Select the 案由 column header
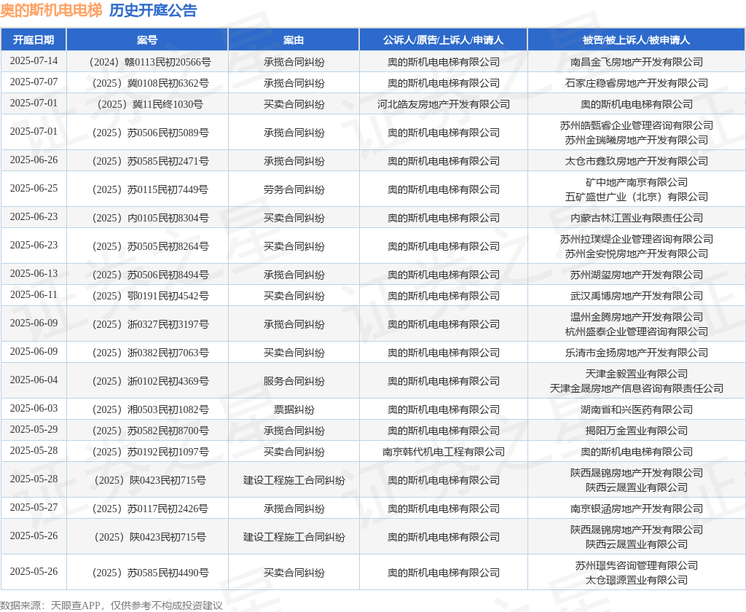This screenshot has height=612, width=746. click(x=294, y=40)
